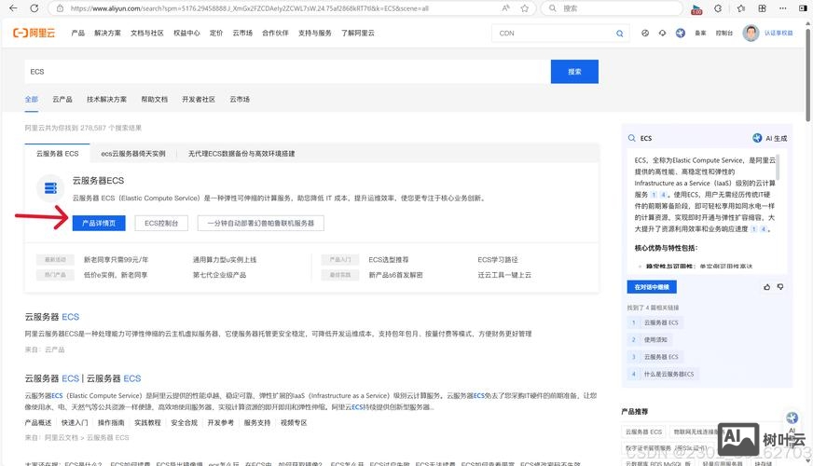This screenshot has height=466, width=813.
Task: Click the magnifier icon in the AI panel header
Action: point(631,138)
